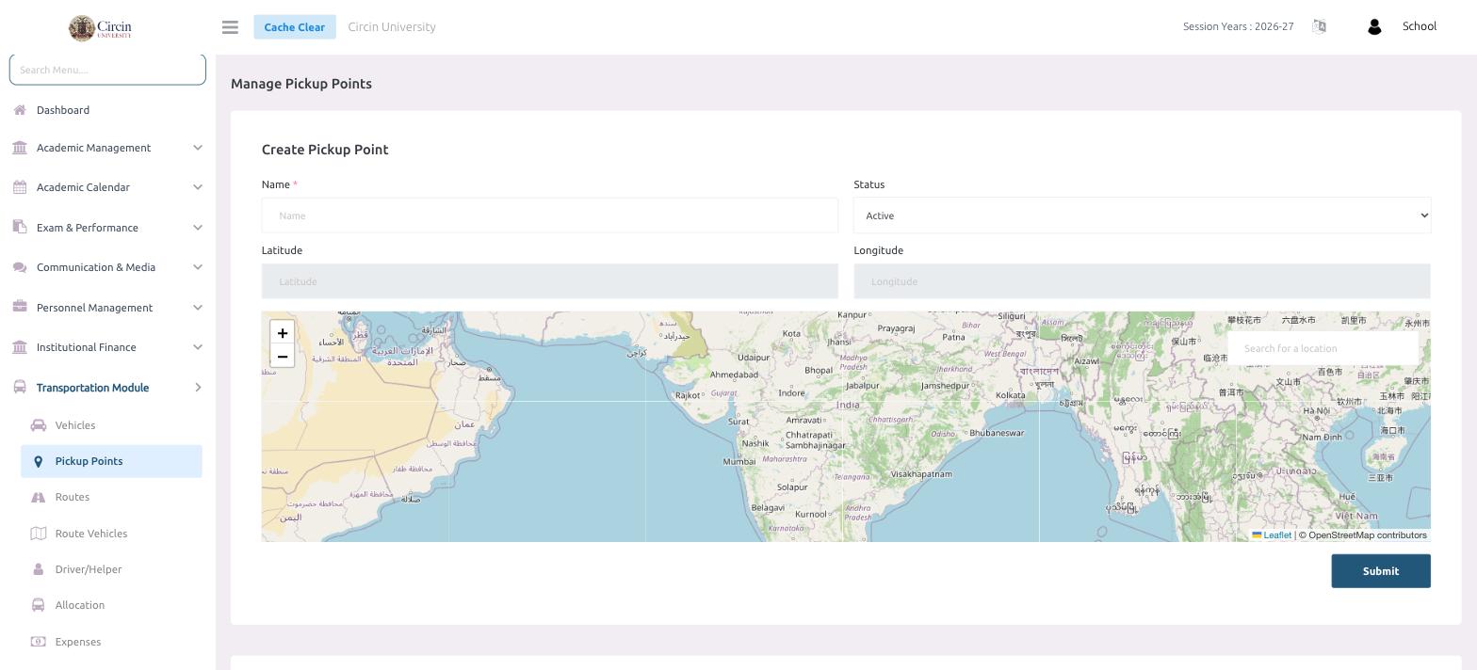
Task: Expand Institutional Finance chevron
Action: (x=198, y=347)
